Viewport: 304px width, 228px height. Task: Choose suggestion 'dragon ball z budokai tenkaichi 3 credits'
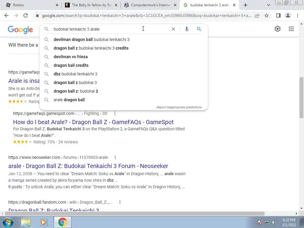[123, 48]
